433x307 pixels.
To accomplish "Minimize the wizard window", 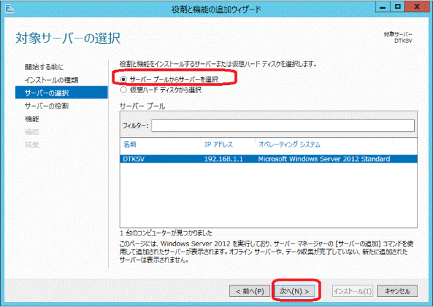I will [382, 7].
